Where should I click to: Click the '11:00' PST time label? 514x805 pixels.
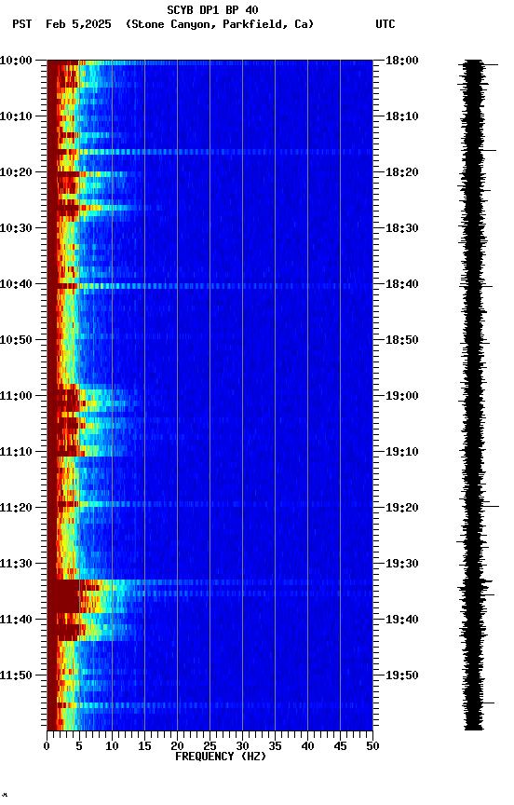(16, 396)
